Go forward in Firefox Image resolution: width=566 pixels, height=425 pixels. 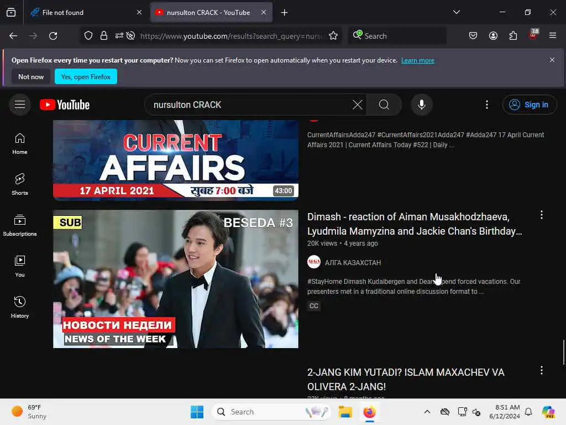tap(33, 36)
